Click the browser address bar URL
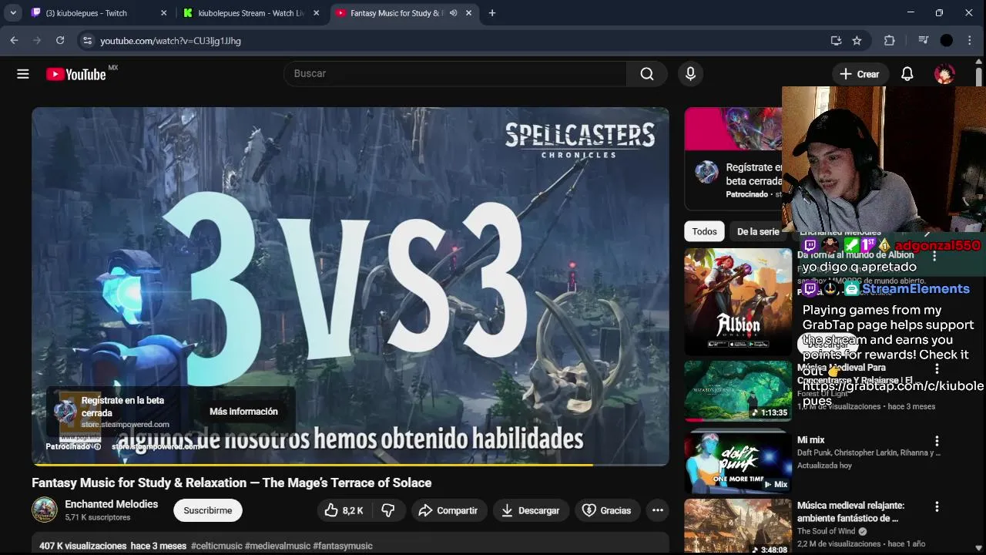 point(170,41)
